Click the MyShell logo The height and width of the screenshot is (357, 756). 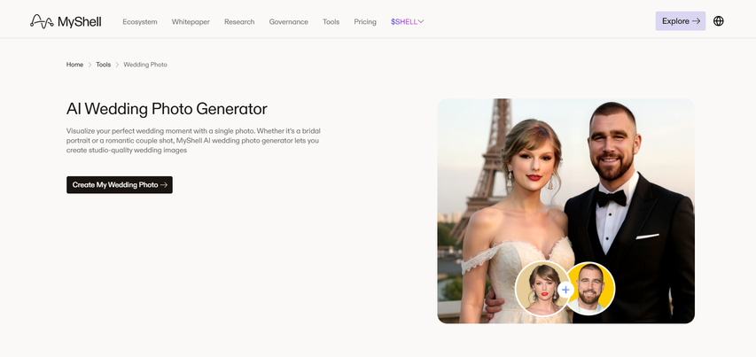point(66,21)
